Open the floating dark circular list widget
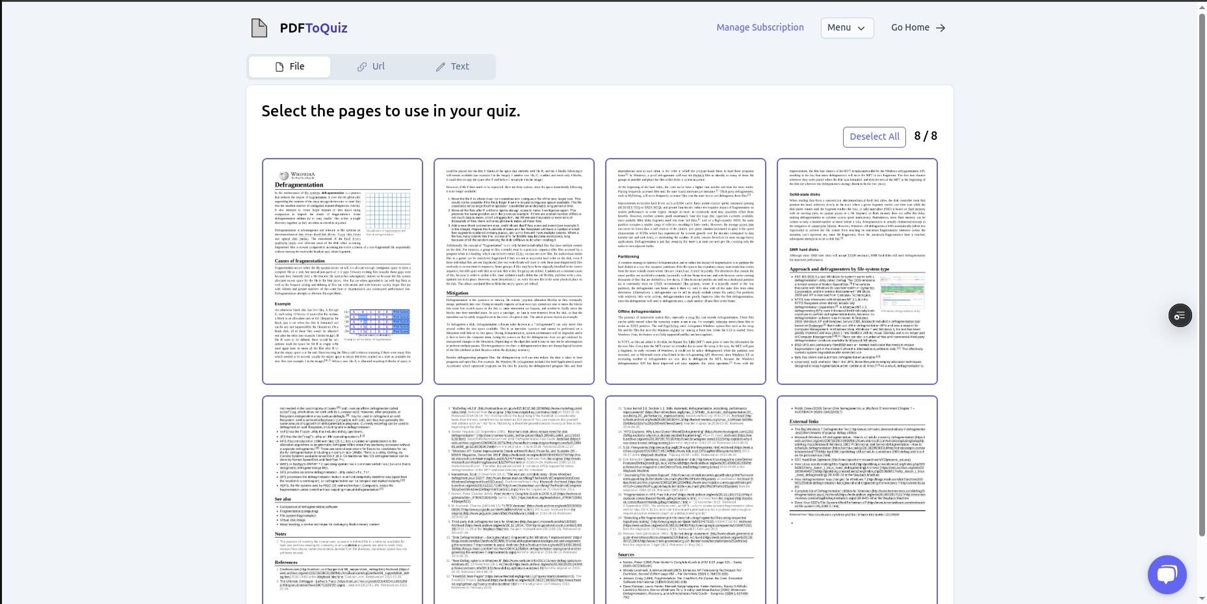 click(1180, 315)
